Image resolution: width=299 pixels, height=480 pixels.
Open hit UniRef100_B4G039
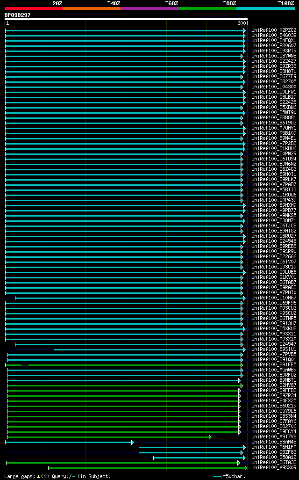[x=274, y=36]
